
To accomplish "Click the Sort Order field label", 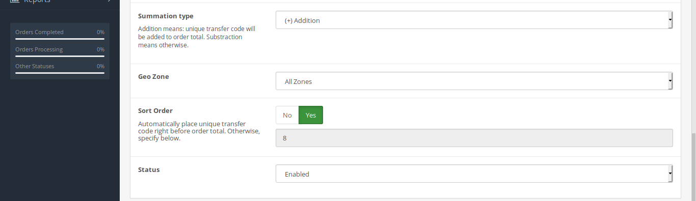I will tap(155, 110).
